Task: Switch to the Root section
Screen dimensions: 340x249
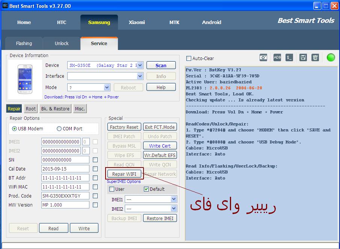Action: 30,109
